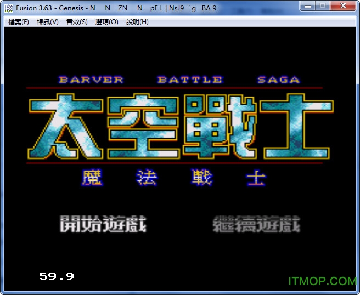Open the 檔案(F) file menu
This screenshot has width=360, height=295.
coord(18,22)
